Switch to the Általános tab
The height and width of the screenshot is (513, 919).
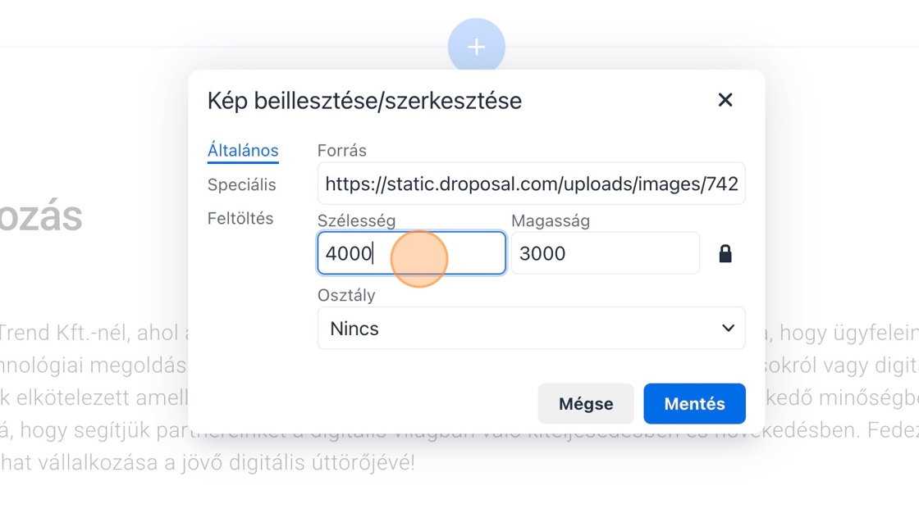click(243, 151)
